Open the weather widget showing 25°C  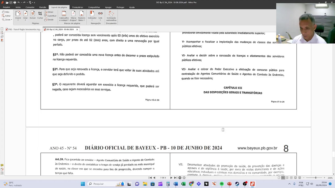[x=13, y=184]
